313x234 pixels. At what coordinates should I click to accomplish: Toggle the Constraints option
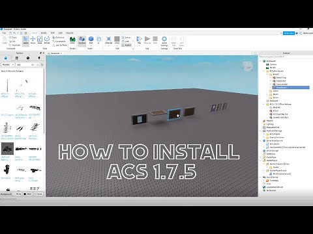59,41
